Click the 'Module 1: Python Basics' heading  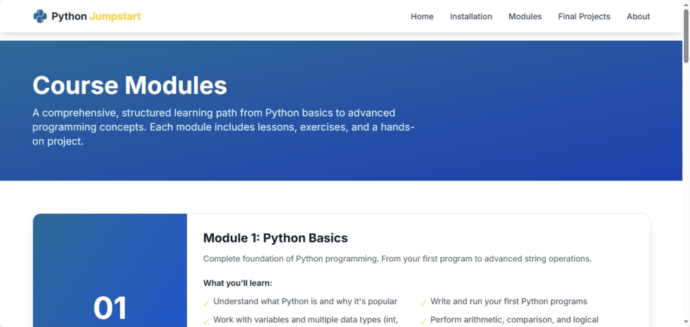(x=275, y=238)
